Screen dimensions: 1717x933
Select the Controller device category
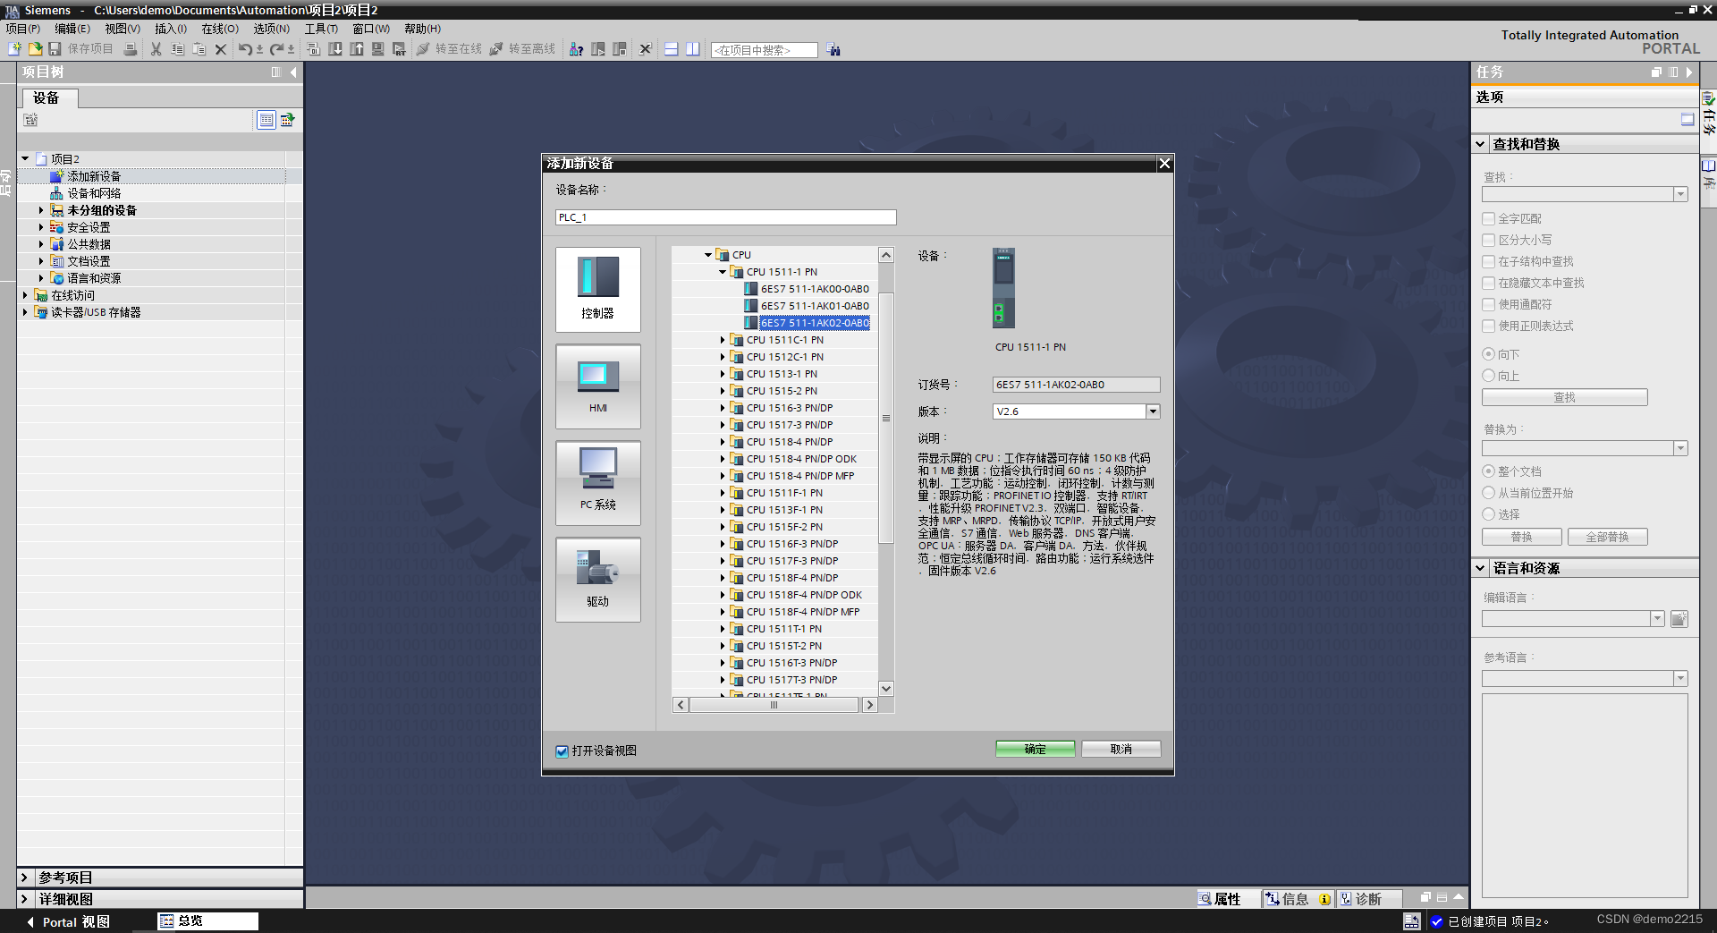598,290
